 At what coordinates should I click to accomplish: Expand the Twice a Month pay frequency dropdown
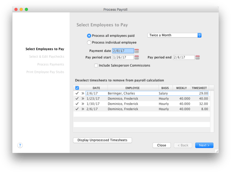tap(174, 35)
